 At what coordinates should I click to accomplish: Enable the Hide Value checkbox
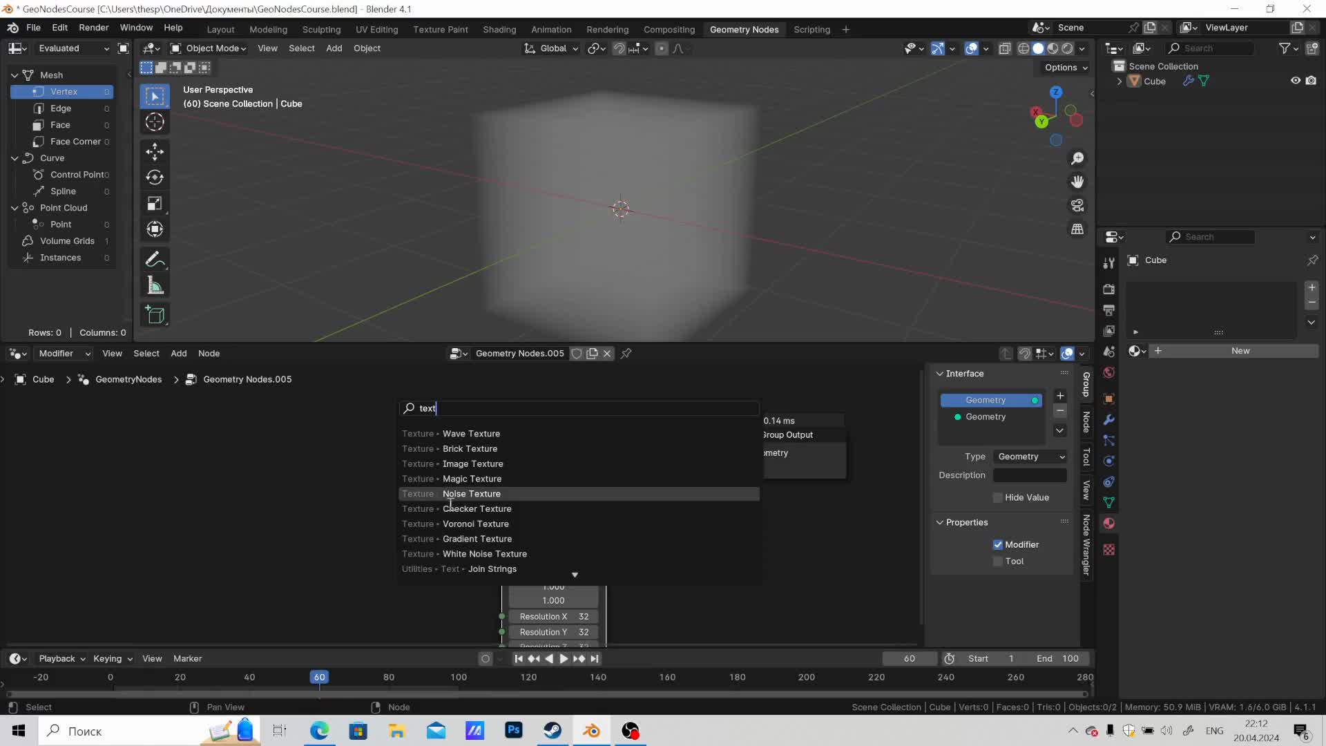(997, 498)
